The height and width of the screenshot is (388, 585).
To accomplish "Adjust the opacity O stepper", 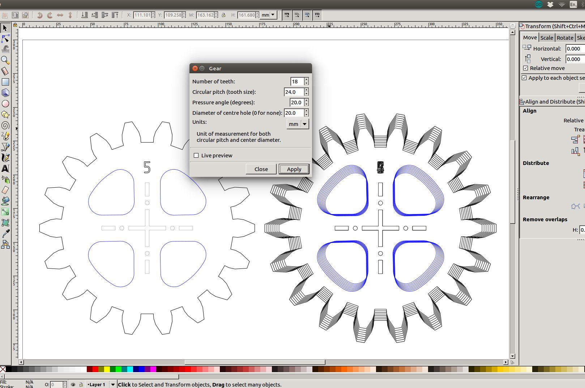I will click(x=65, y=385).
